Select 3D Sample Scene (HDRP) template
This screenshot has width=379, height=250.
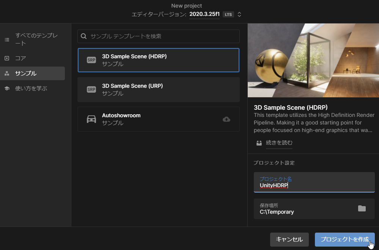pyautogui.click(x=159, y=60)
